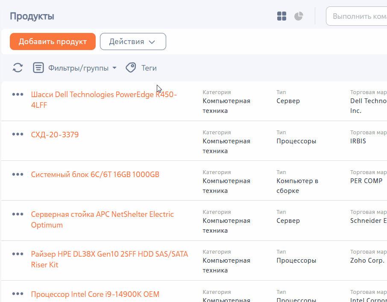The image size is (387, 302).
Task: Refresh the product list
Action: pos(18,68)
